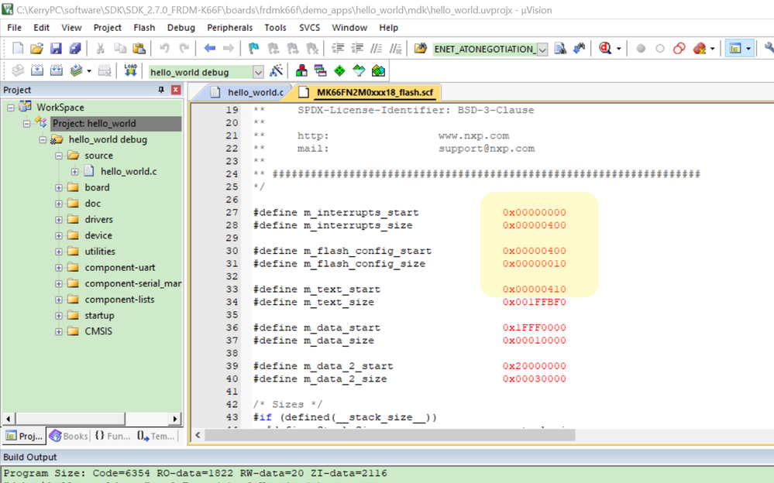Expand the CMSIS folder

tap(59, 331)
